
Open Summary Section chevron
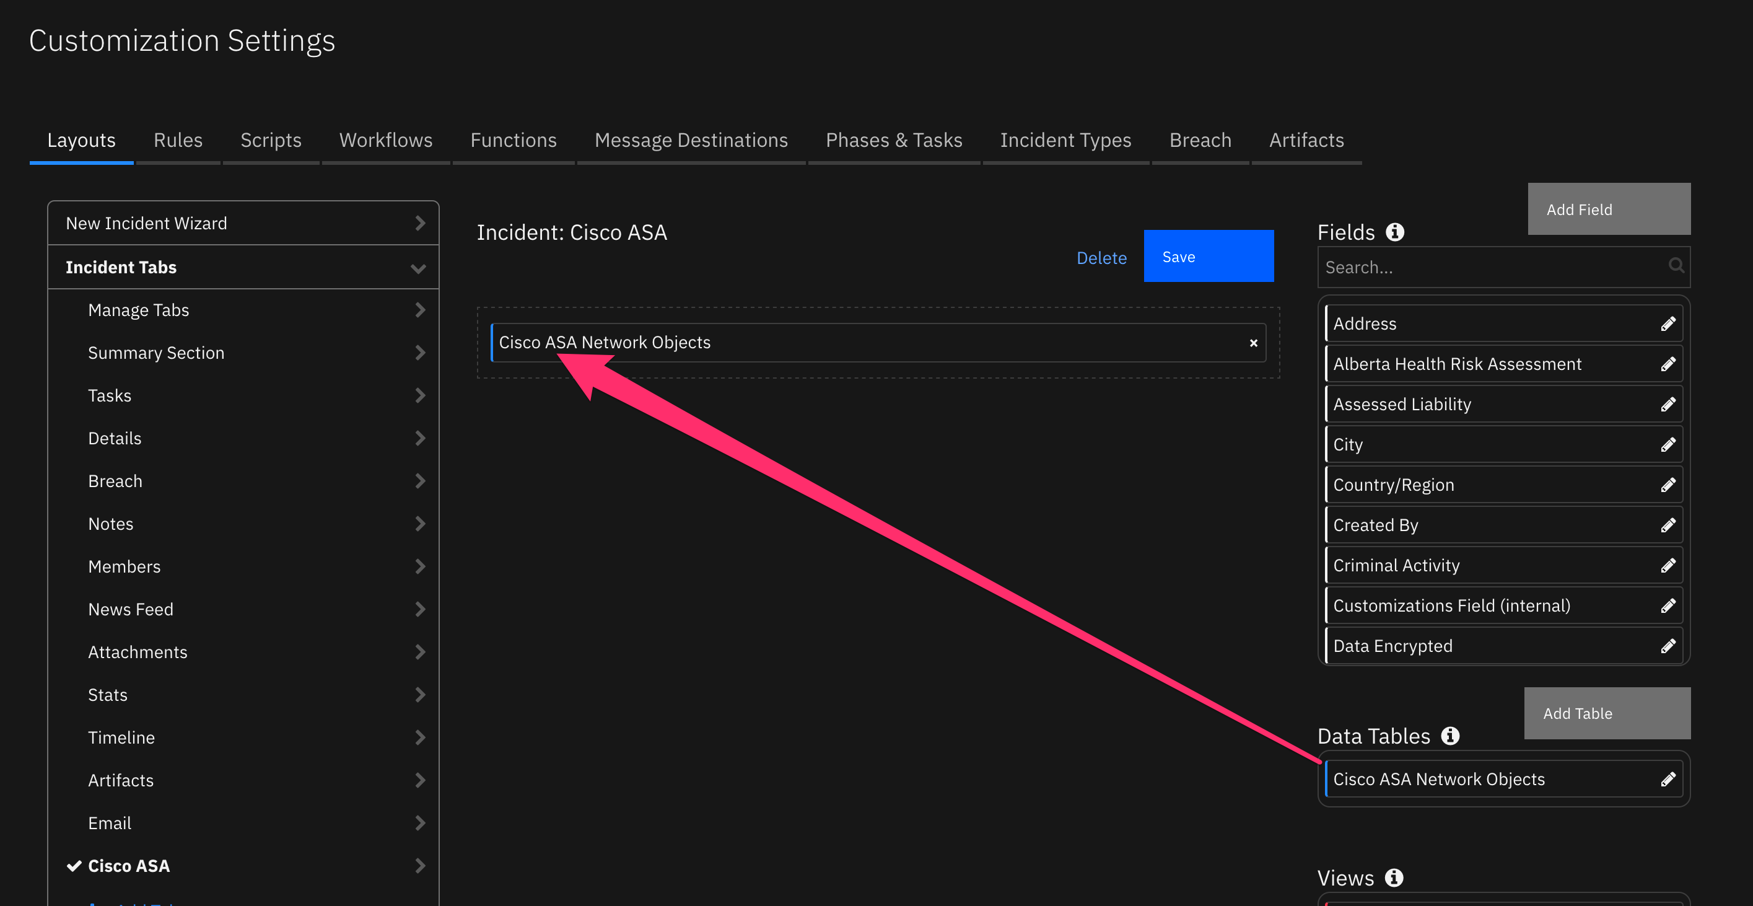pos(419,353)
